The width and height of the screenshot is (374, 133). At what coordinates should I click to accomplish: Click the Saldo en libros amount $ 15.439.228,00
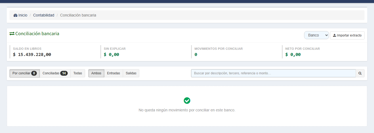point(32,54)
